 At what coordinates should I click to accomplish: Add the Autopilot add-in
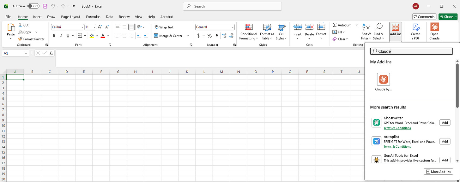tap(445, 141)
